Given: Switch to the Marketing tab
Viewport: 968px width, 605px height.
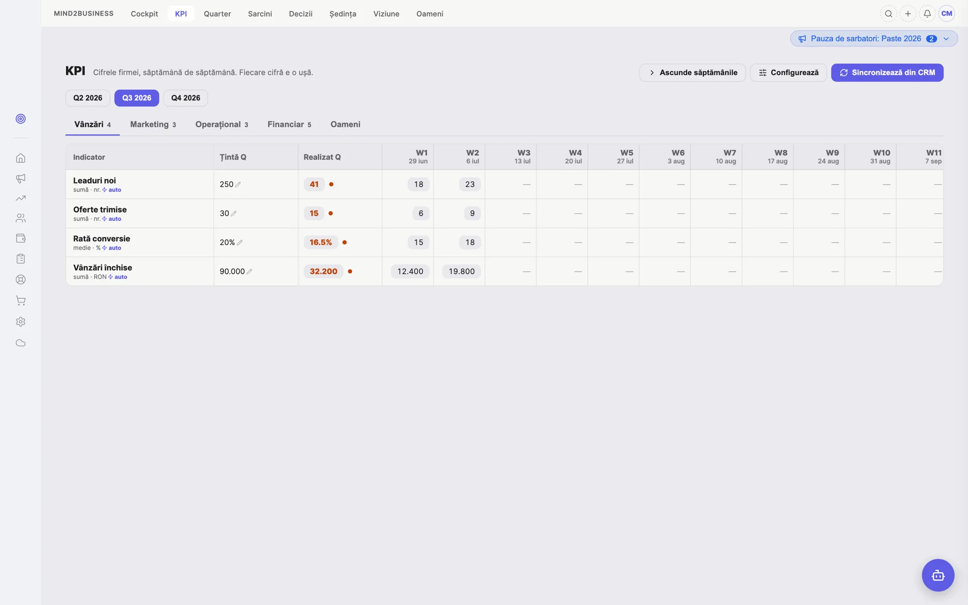Looking at the screenshot, I should 153,125.
